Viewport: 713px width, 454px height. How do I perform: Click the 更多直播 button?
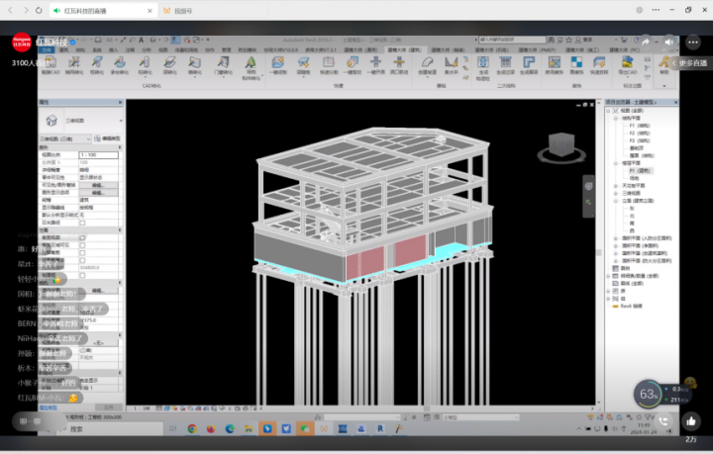(692, 62)
